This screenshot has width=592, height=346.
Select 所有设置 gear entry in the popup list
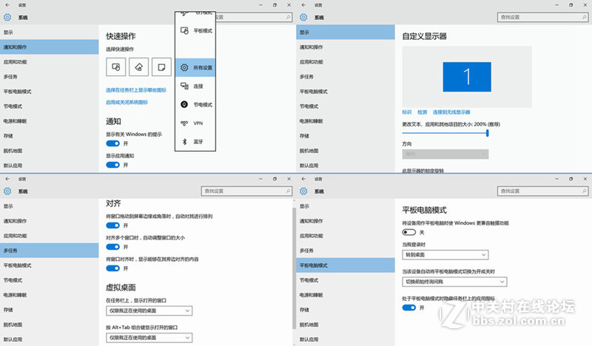[x=195, y=67]
